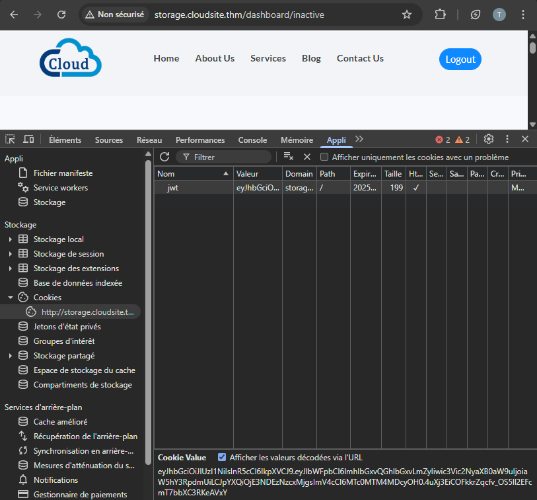Image resolution: width=537 pixels, height=500 pixels.
Task: Open the Services link
Action: coord(268,58)
